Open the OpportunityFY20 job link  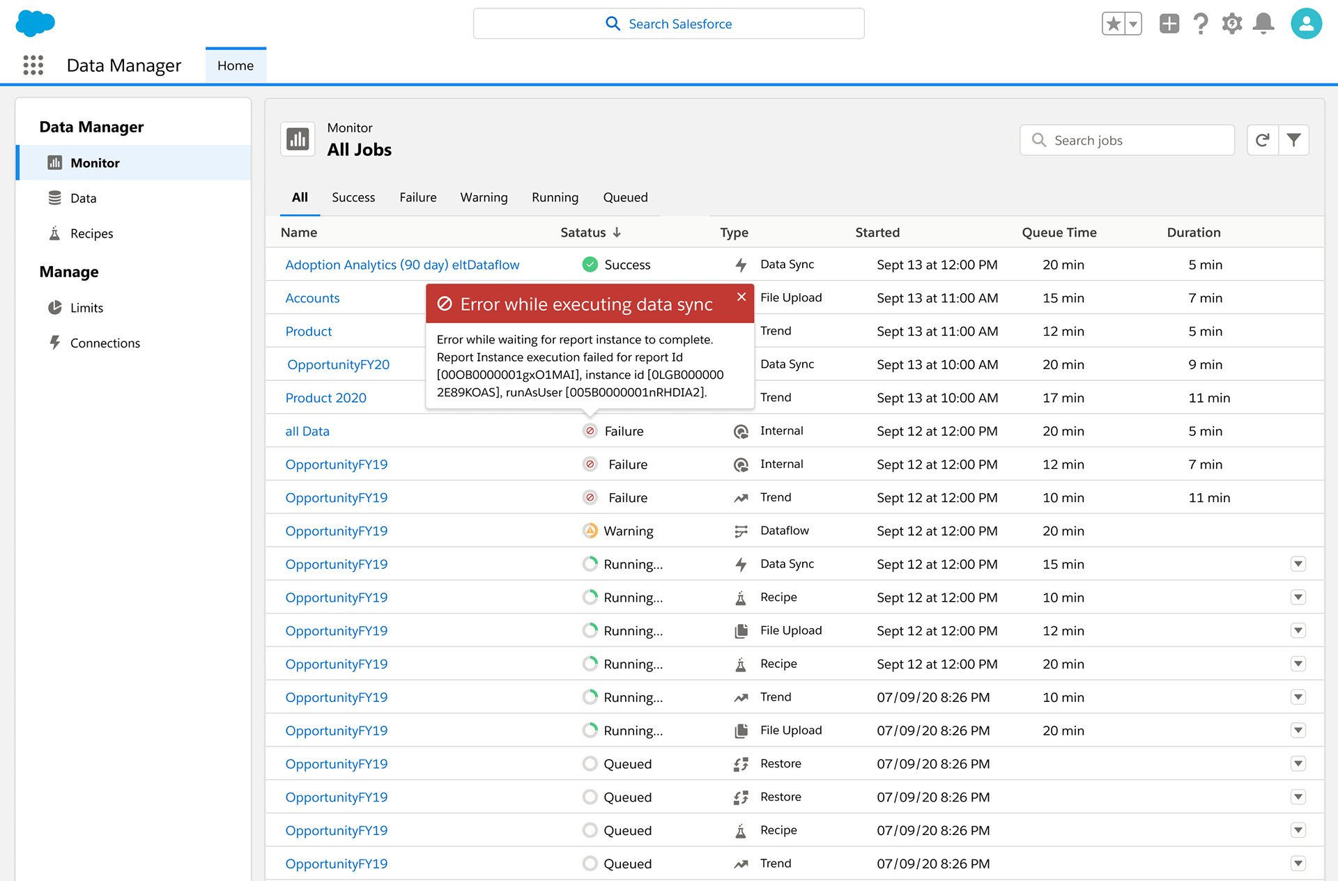pyautogui.click(x=338, y=364)
